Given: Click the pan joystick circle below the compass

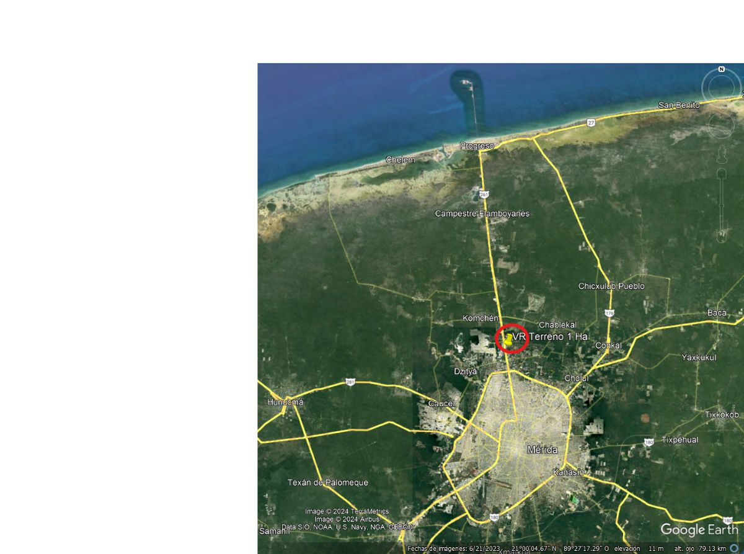Looking at the screenshot, I should click(722, 127).
